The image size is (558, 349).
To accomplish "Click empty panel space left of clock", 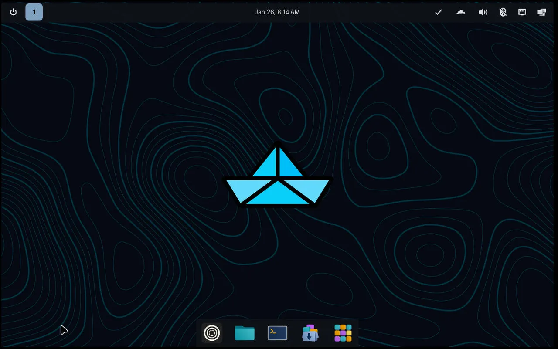I will click(x=153, y=12).
